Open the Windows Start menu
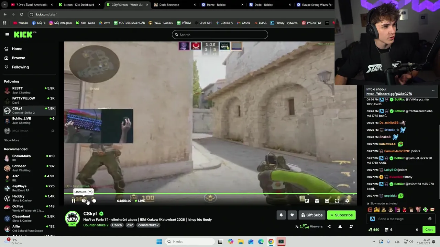 click(159, 242)
